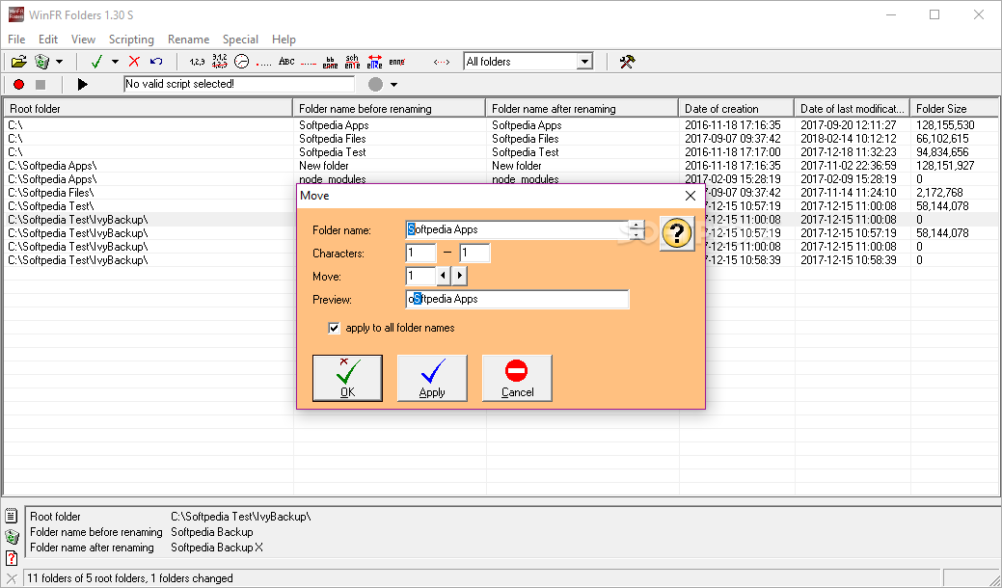
Task: Sort by the 'Folder Size' column header
Action: (x=955, y=109)
